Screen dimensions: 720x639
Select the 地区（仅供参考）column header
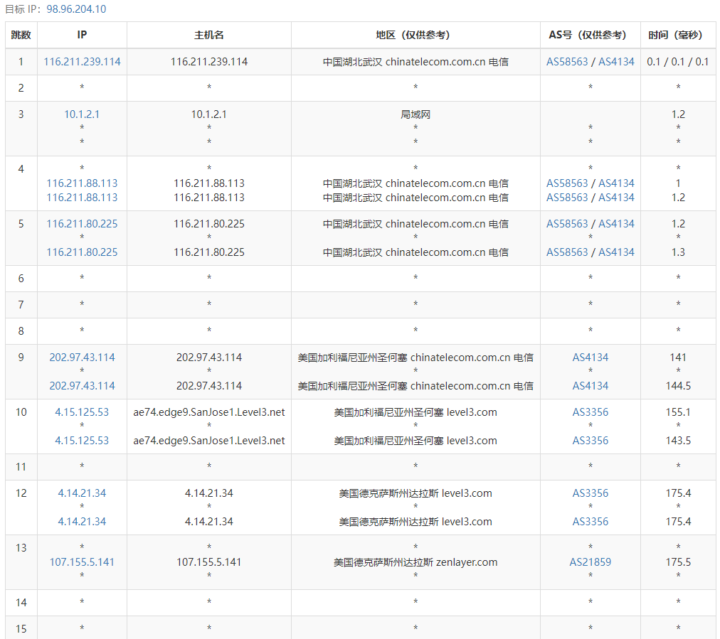pyautogui.click(x=415, y=35)
